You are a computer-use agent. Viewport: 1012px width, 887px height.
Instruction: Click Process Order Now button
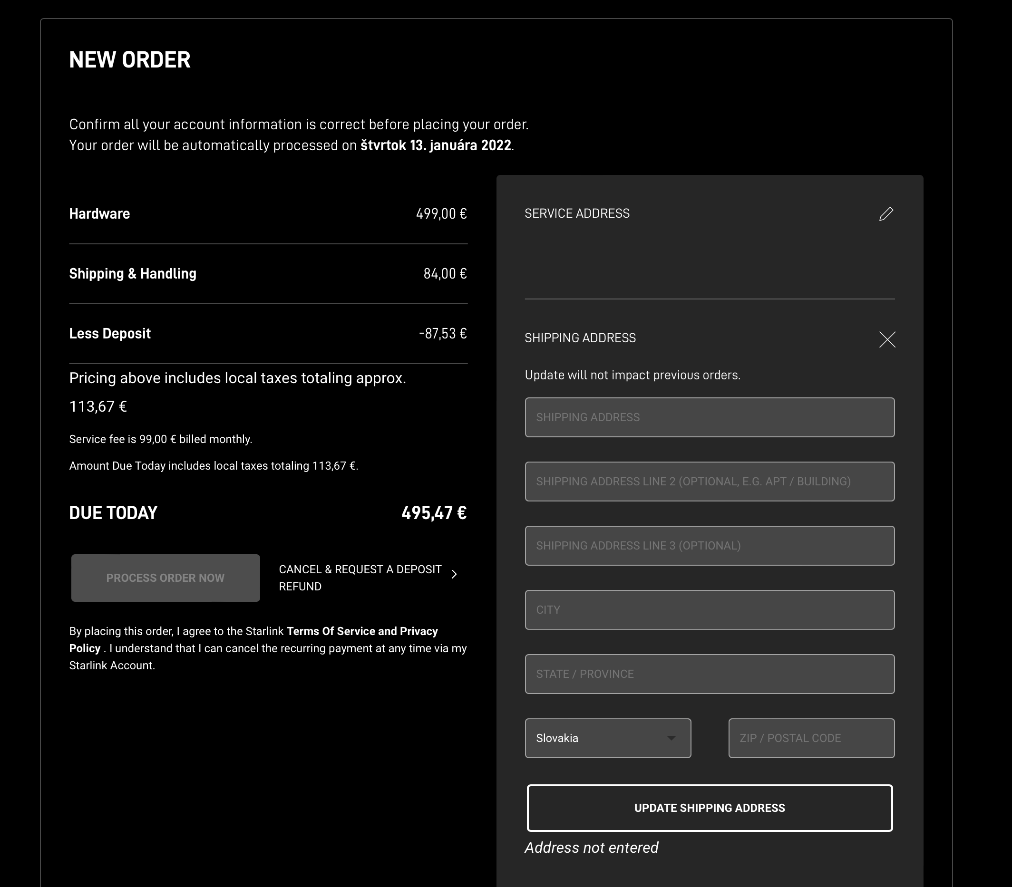(165, 578)
